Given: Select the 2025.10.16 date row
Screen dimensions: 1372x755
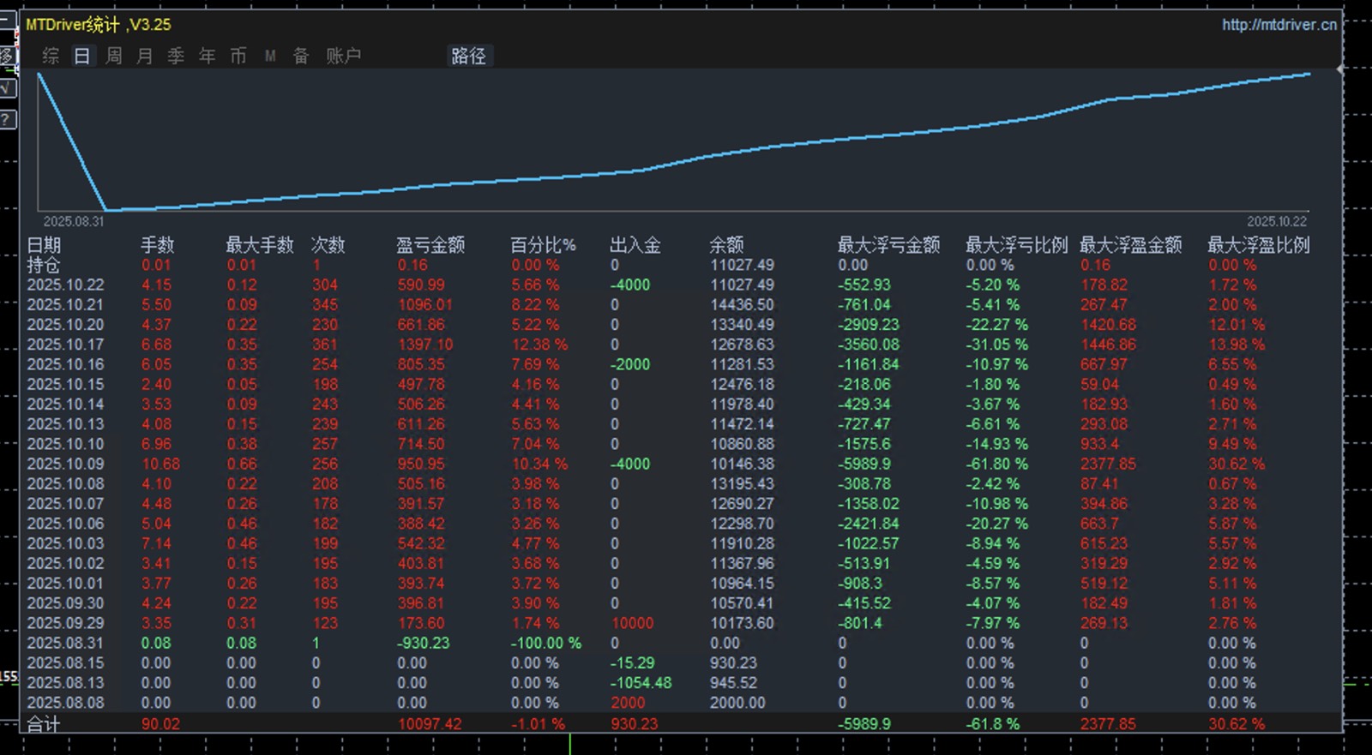Looking at the screenshot, I should pyautogui.click(x=66, y=364).
